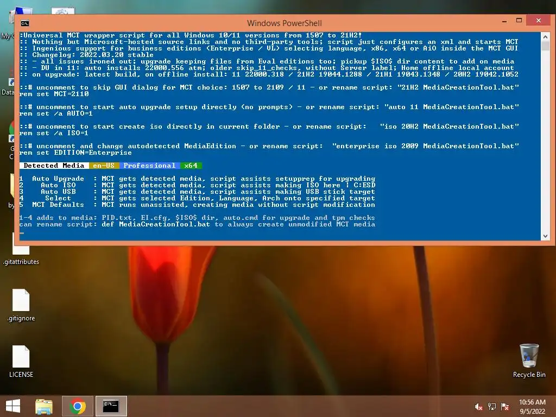Screen dimensions: 556x417
Task: Click the 'Detected Media' label
Action: pyautogui.click(x=54, y=166)
